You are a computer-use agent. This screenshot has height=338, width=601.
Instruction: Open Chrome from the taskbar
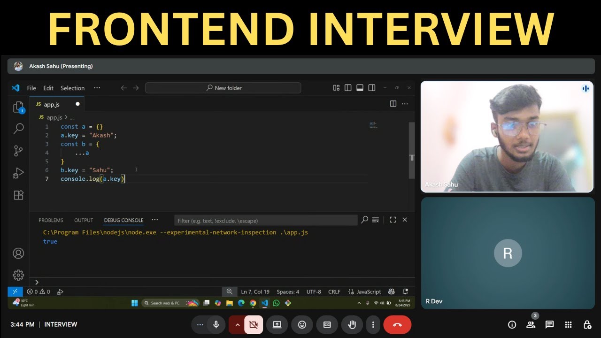pyautogui.click(x=253, y=303)
